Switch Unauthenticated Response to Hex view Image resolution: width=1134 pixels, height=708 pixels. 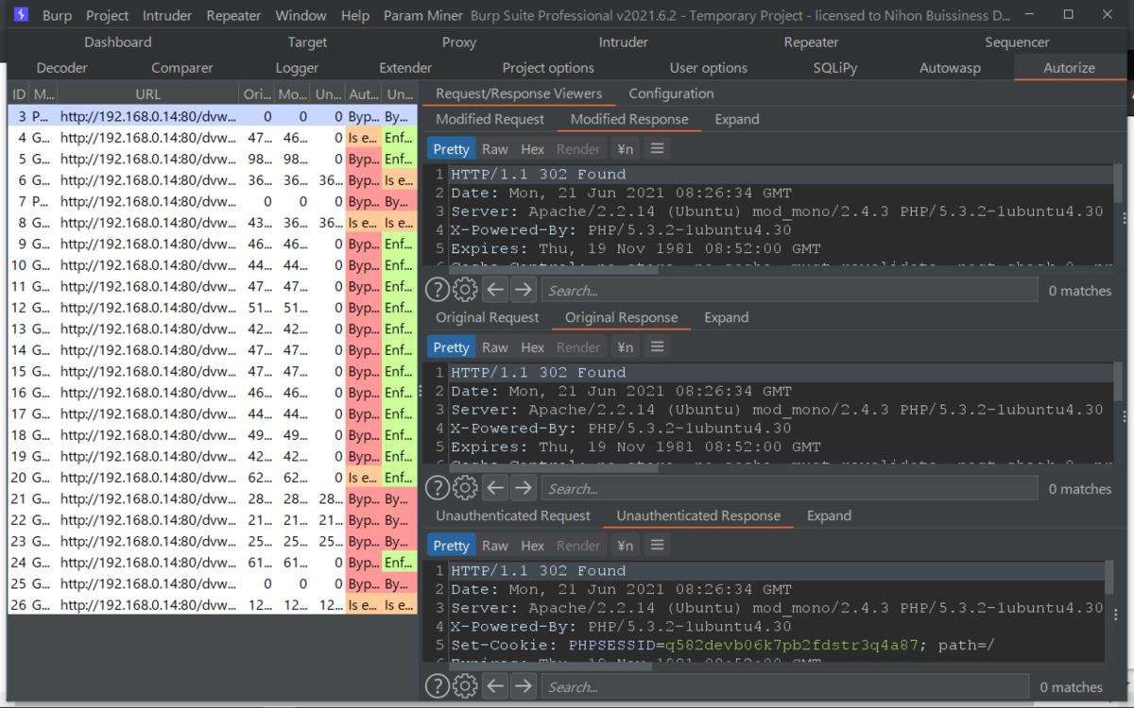533,546
